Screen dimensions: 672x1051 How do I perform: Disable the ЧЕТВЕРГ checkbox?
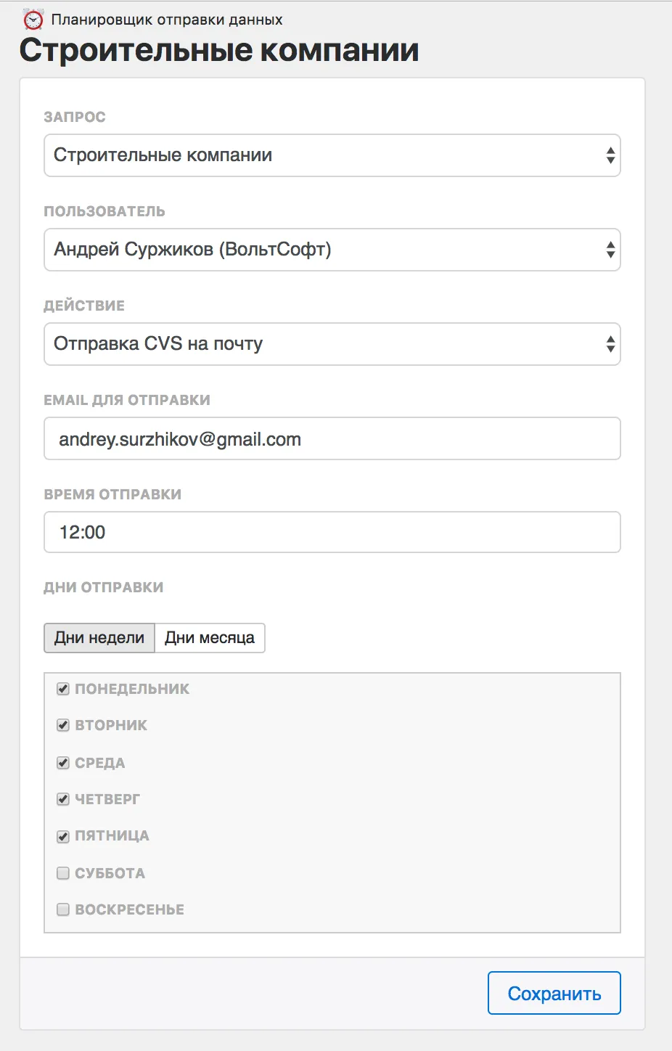coord(62,798)
